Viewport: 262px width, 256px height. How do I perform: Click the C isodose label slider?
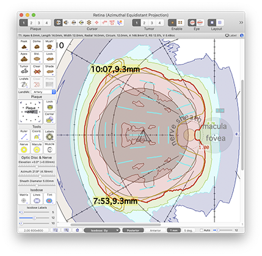coord(34,218)
